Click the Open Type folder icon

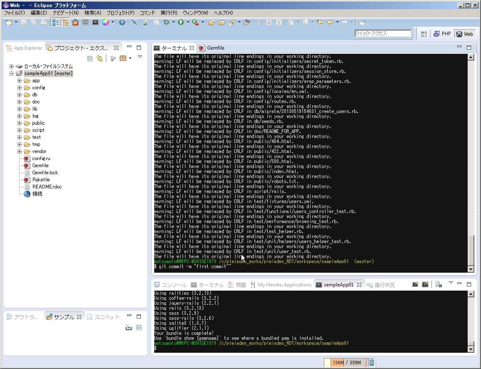click(212, 23)
